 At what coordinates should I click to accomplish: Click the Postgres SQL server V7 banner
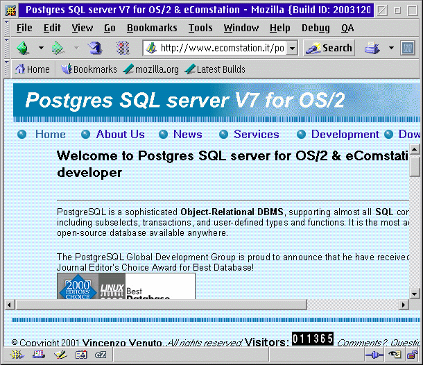pos(216,100)
